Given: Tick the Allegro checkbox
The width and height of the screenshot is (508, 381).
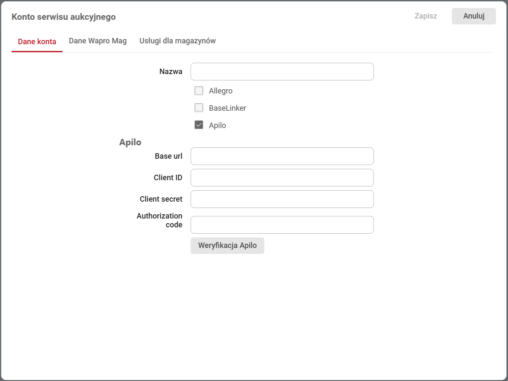Looking at the screenshot, I should click(x=199, y=91).
